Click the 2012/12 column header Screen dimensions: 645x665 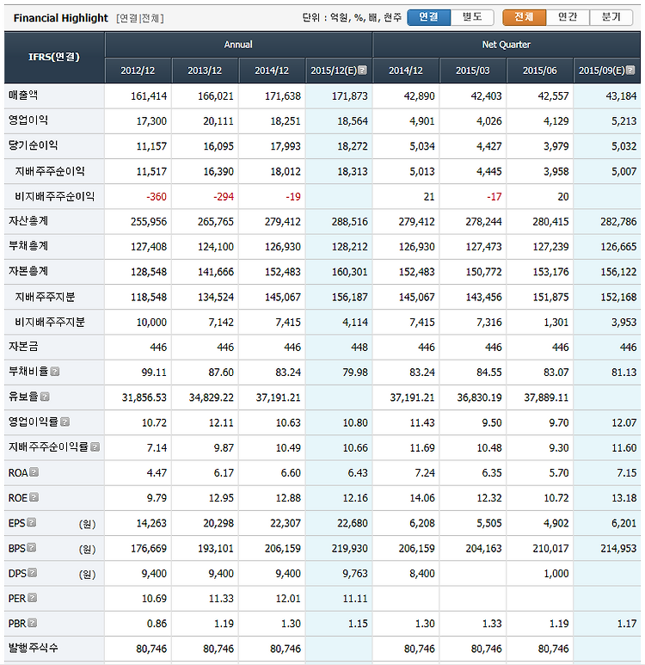pos(138,71)
